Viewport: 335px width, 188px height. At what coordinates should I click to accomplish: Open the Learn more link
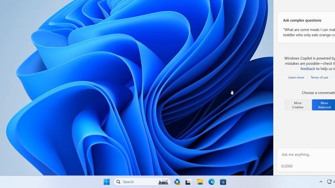point(296,77)
